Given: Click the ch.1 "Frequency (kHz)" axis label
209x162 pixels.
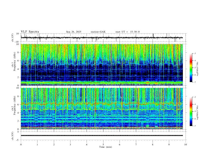Looking at the screenshot, I should pyautogui.click(x=15, y=62).
